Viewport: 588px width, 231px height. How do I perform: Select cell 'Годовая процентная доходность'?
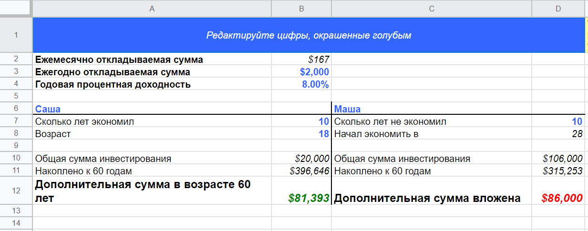pos(152,84)
